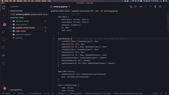Open the File menu
This screenshot has height=95, width=169.
coord(11,1)
